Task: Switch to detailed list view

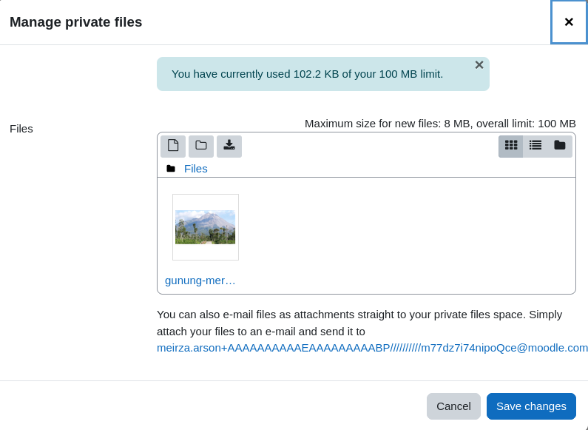Action: (535, 146)
